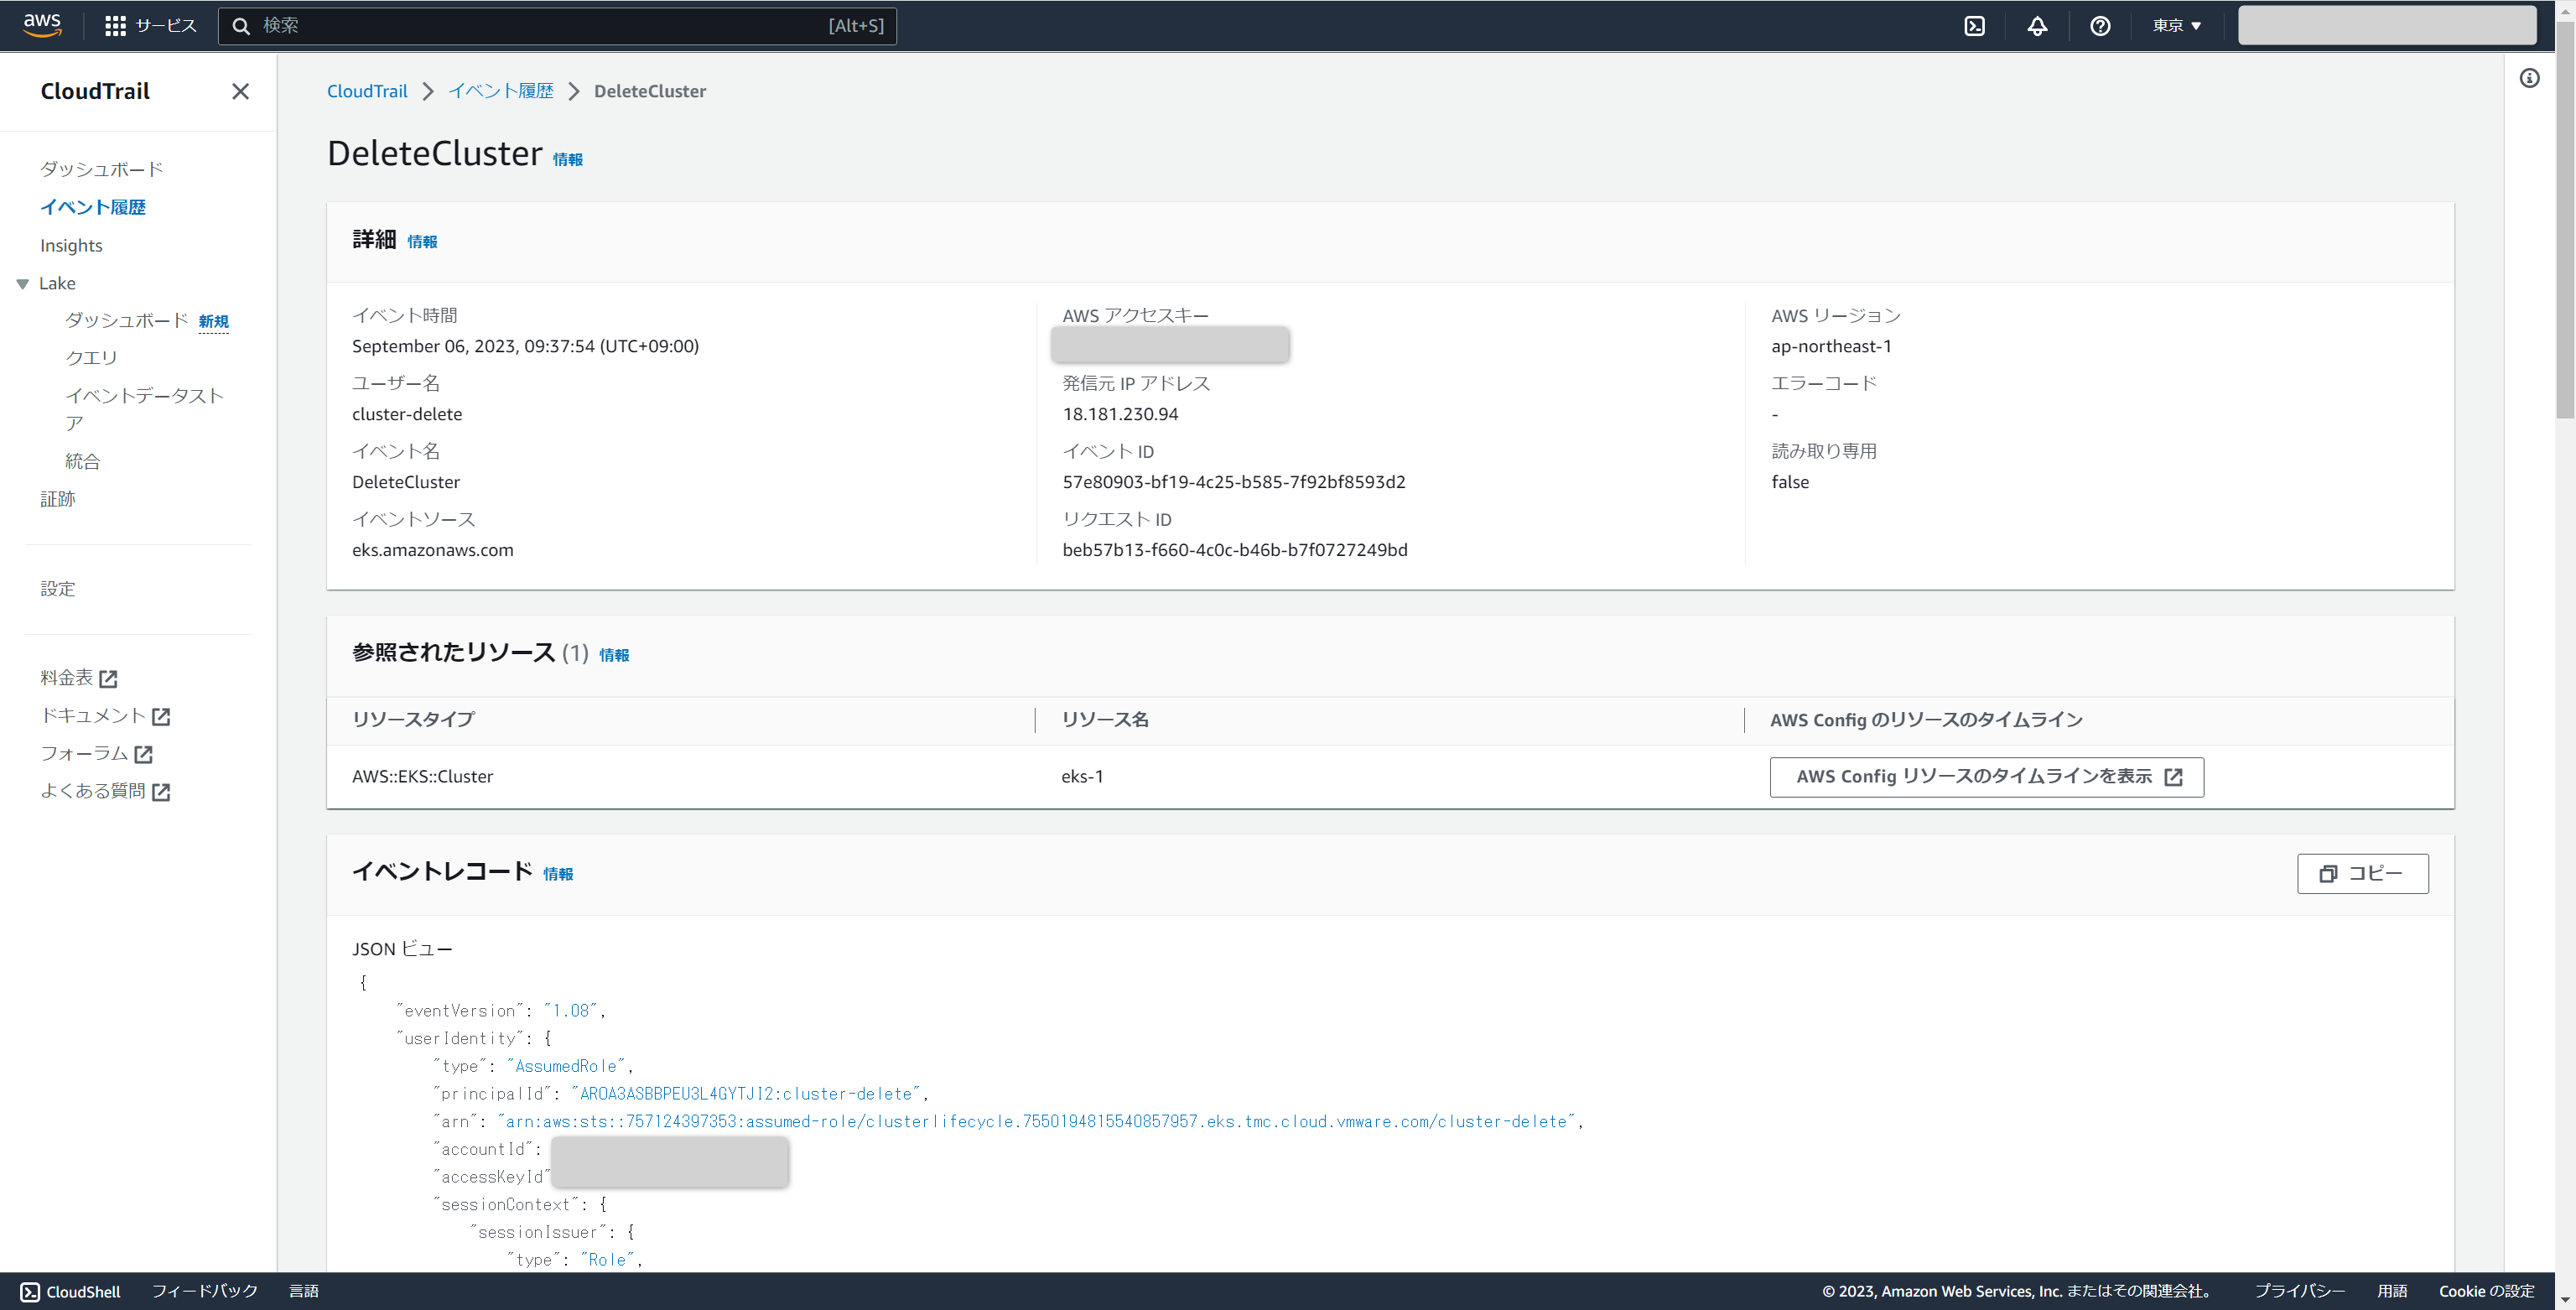Click the AWS logo home icon
2576x1310 pixels.
point(42,25)
